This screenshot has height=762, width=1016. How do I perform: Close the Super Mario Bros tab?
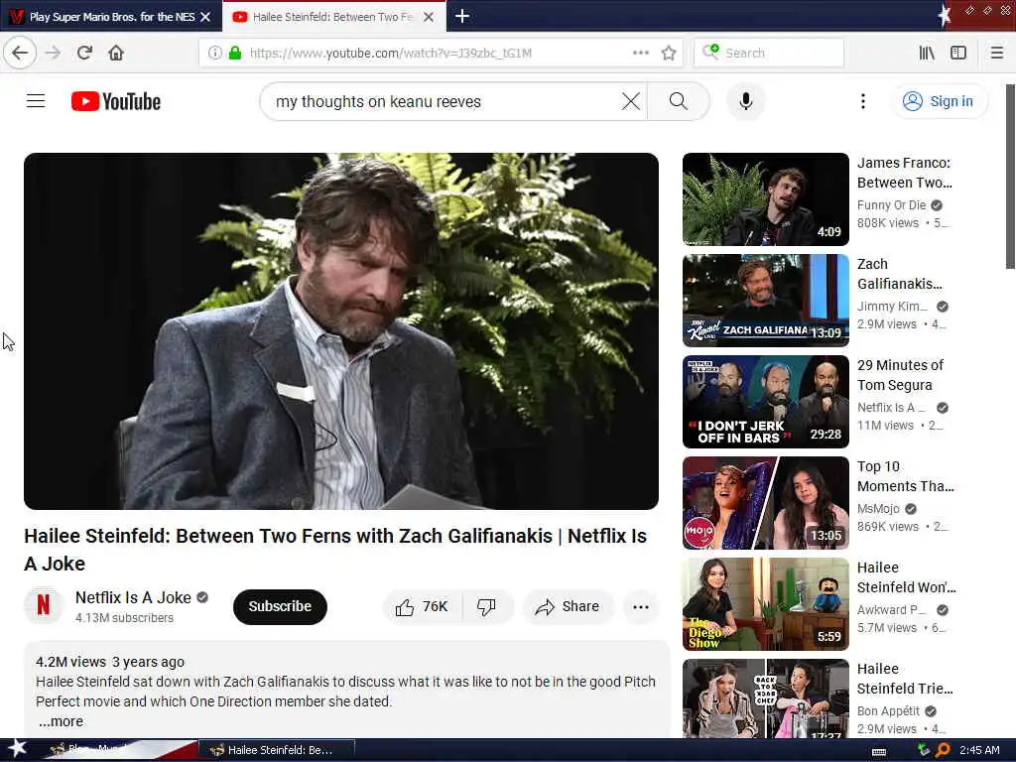pos(205,17)
